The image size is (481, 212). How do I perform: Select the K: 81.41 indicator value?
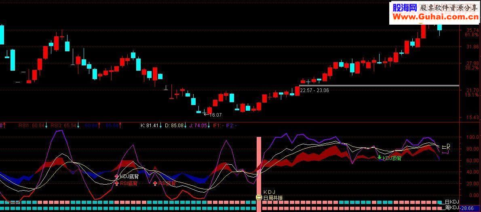(150, 125)
